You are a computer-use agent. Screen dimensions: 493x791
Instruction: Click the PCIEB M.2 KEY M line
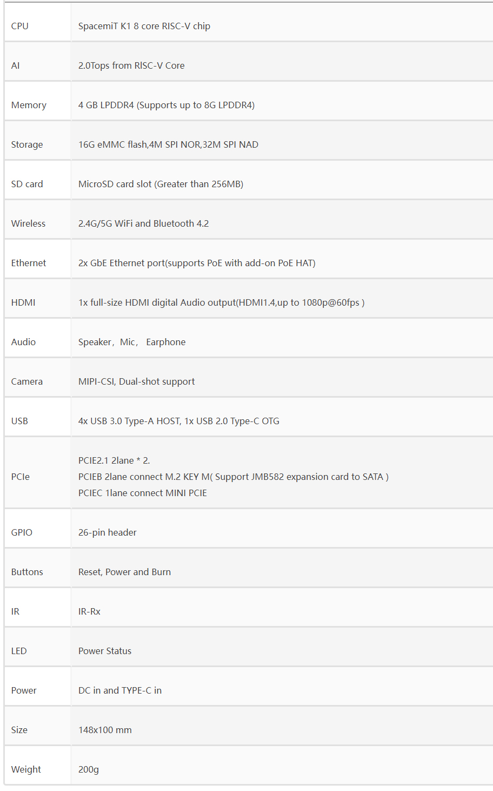[x=233, y=477]
